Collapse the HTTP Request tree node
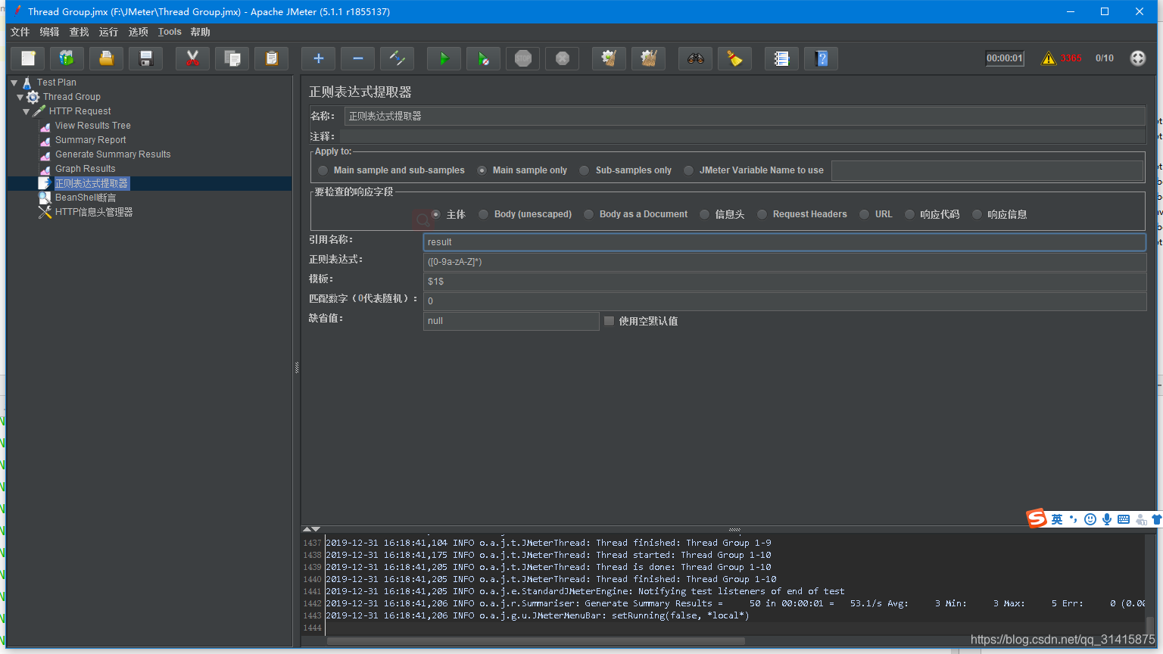The width and height of the screenshot is (1163, 654). pyautogui.click(x=27, y=111)
